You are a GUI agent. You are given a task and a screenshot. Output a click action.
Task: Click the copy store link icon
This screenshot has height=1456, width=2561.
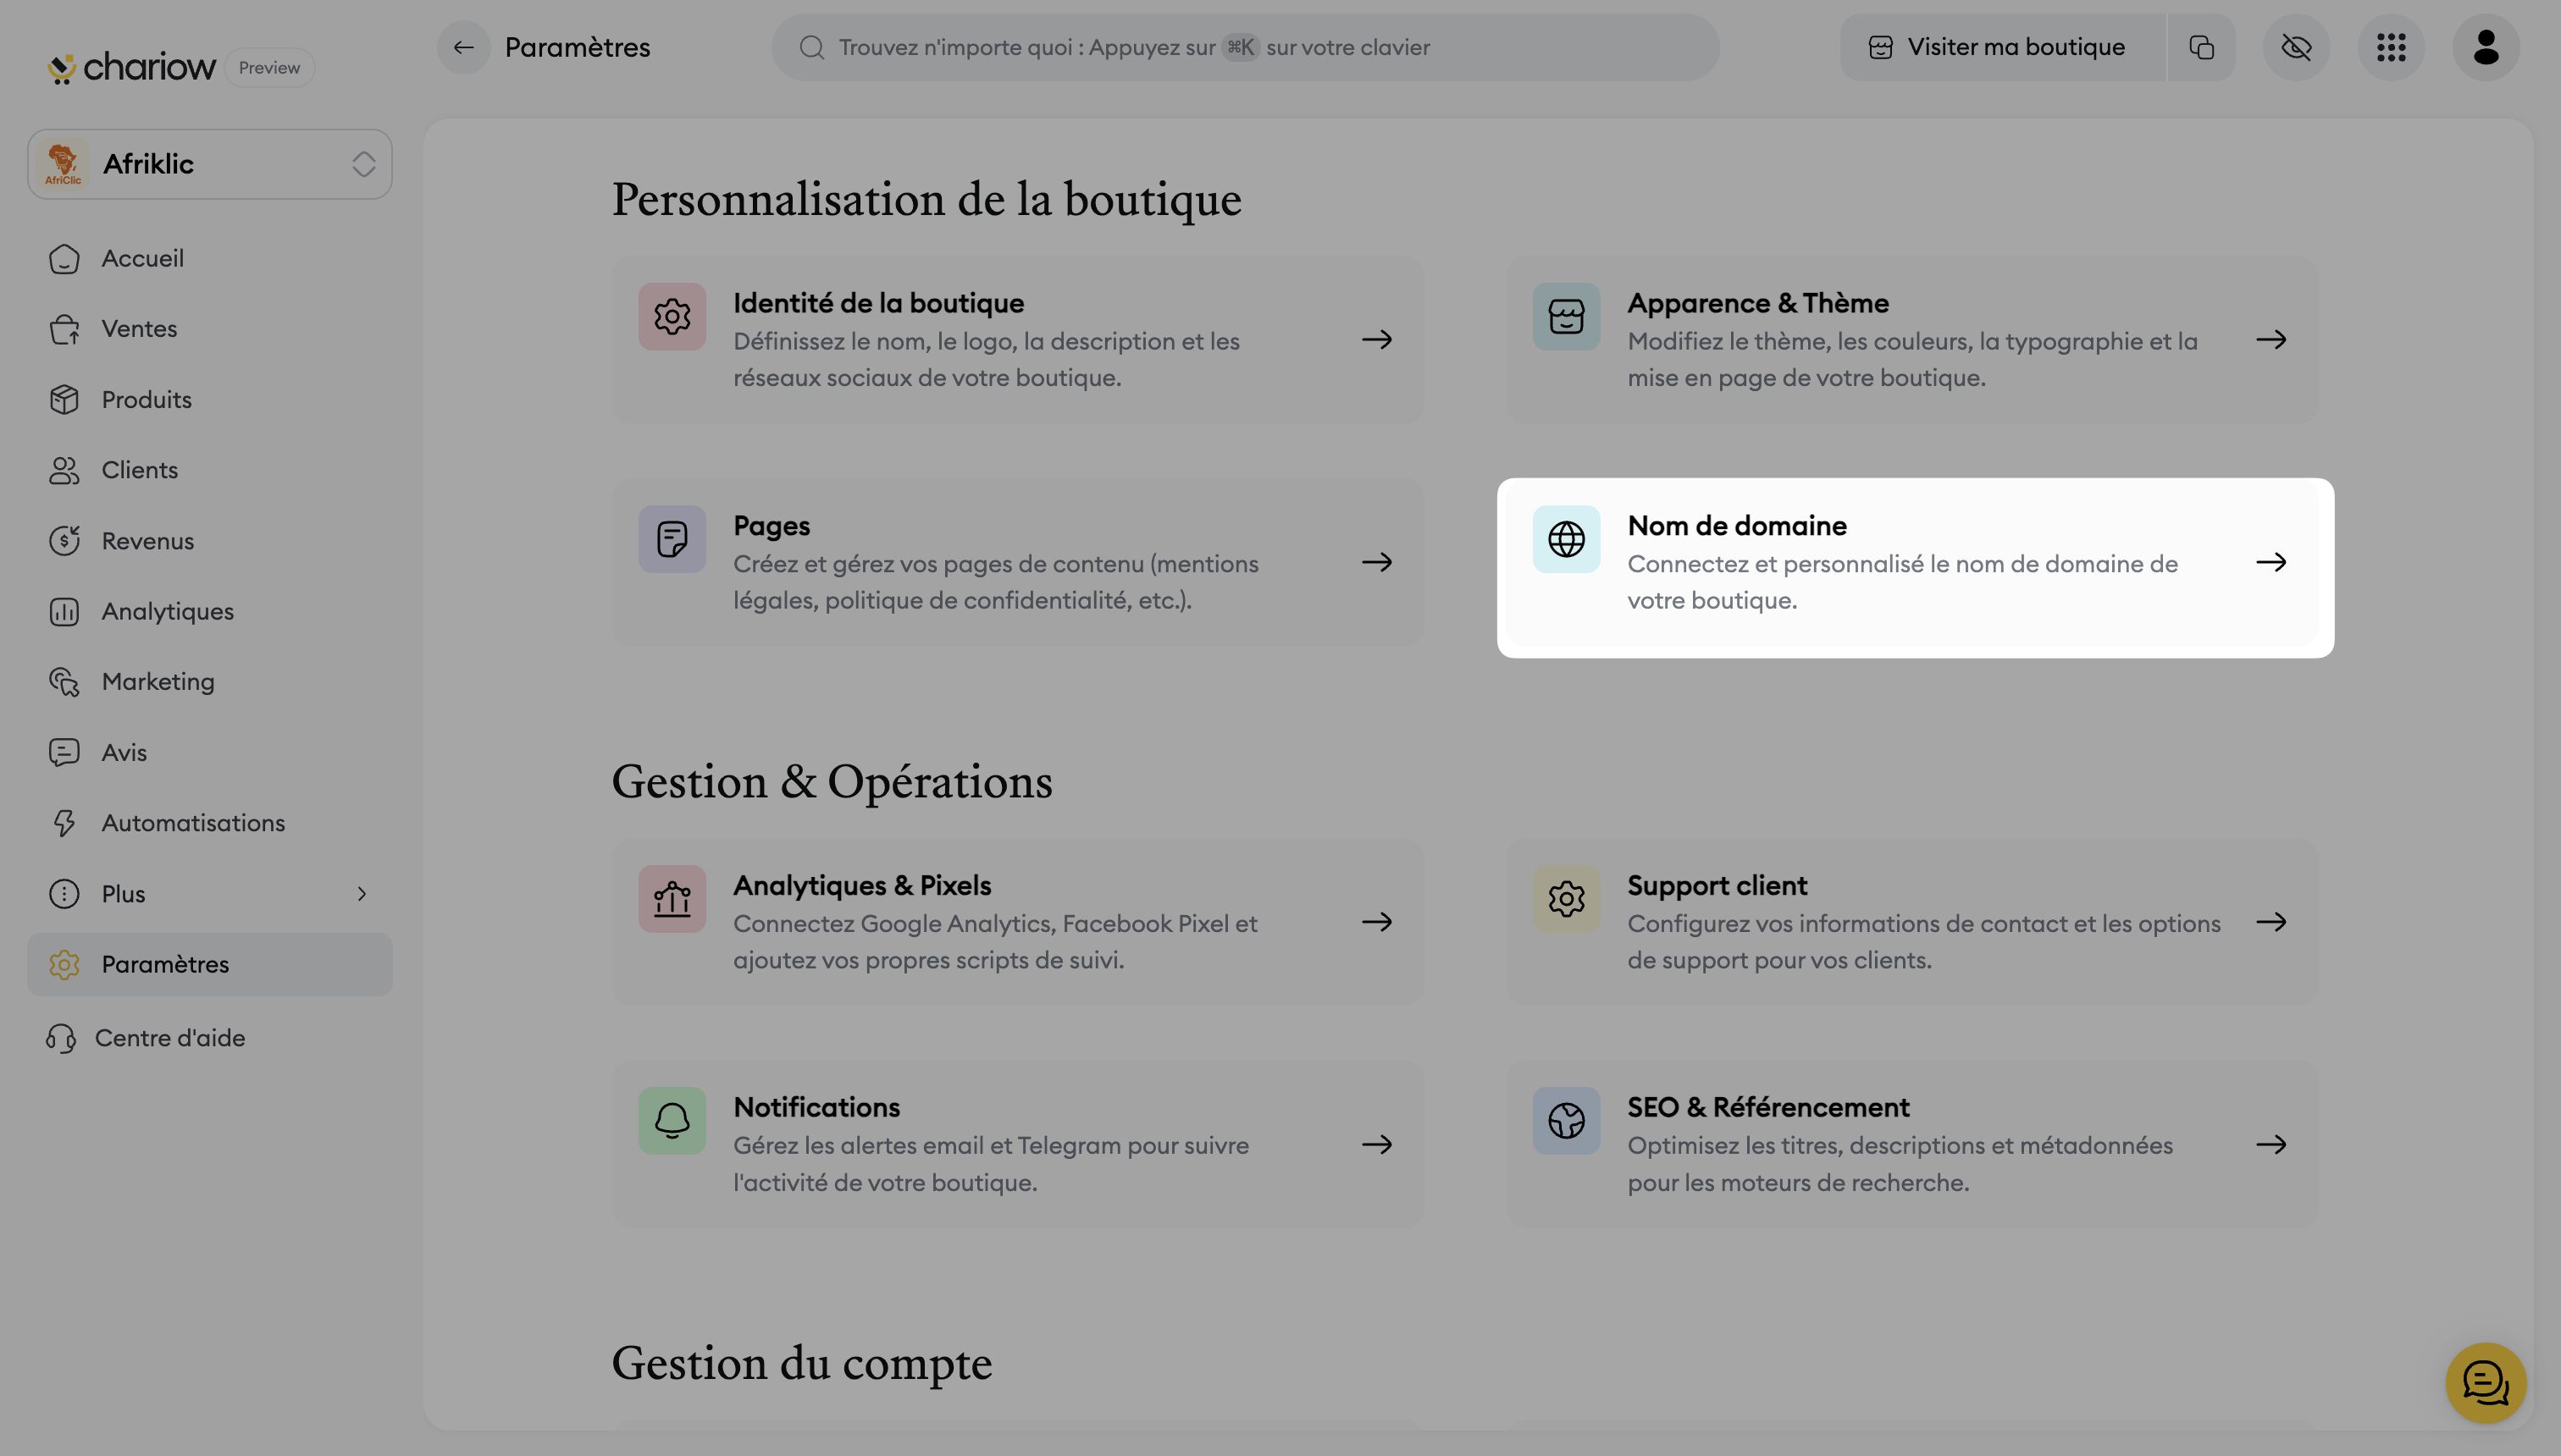2201,47
